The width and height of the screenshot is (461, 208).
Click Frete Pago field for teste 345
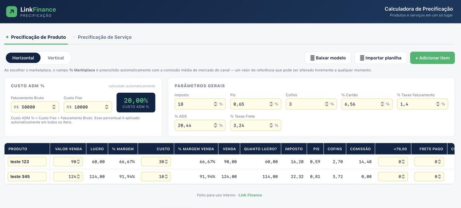[429, 177]
